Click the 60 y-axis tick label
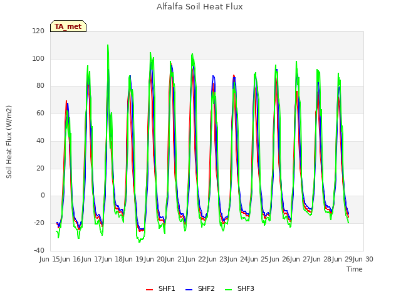The height and width of the screenshot is (301, 401). click(40, 113)
